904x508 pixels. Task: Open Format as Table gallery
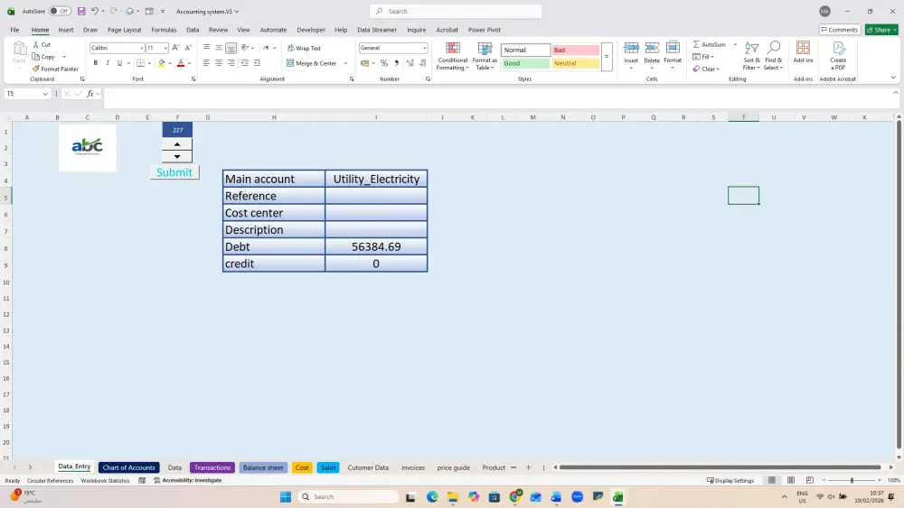tap(485, 56)
